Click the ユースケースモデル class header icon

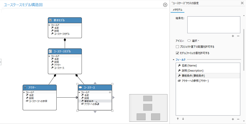coord(50,51)
